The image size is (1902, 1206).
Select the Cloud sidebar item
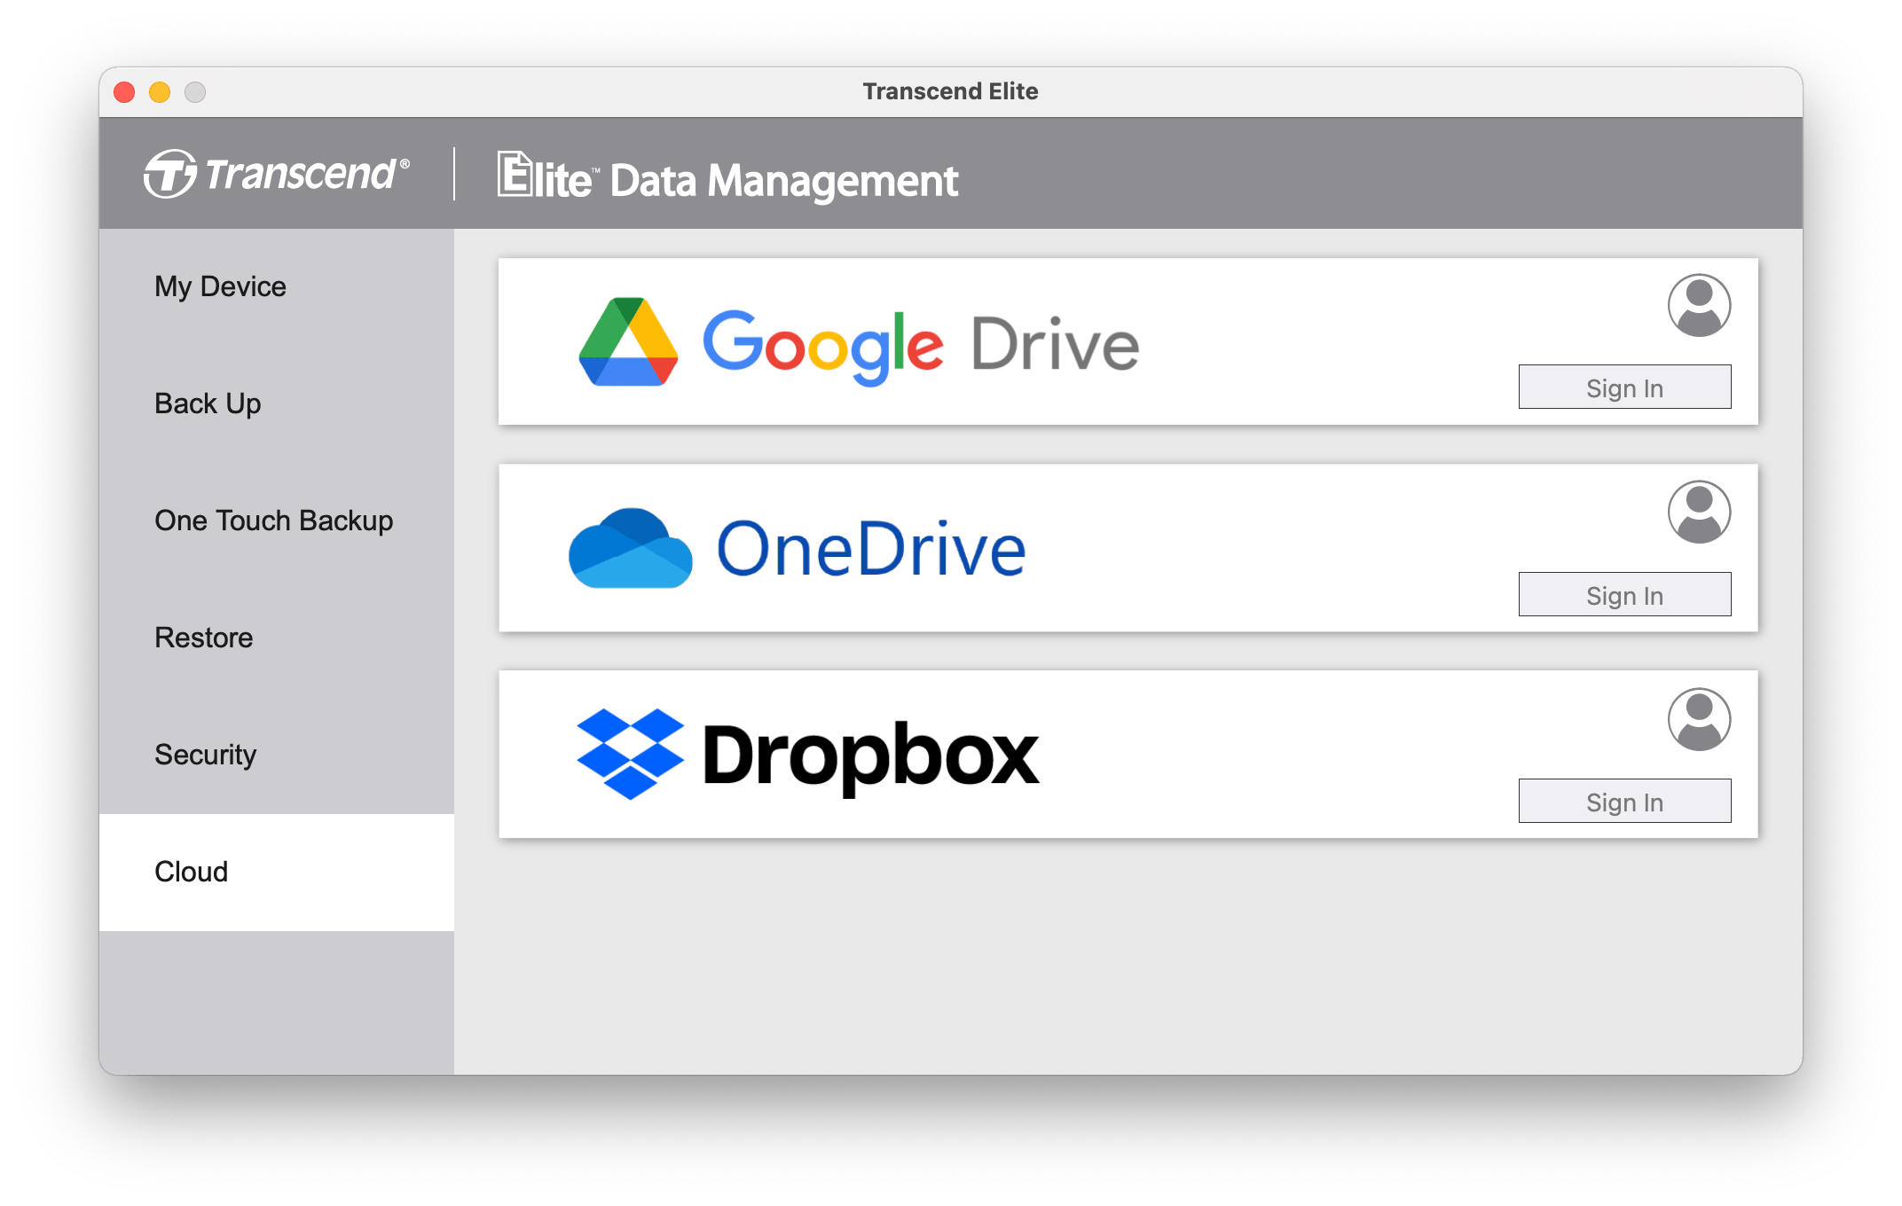tap(277, 872)
